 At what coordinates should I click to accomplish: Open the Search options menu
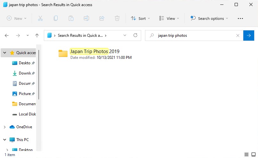pos(209,19)
